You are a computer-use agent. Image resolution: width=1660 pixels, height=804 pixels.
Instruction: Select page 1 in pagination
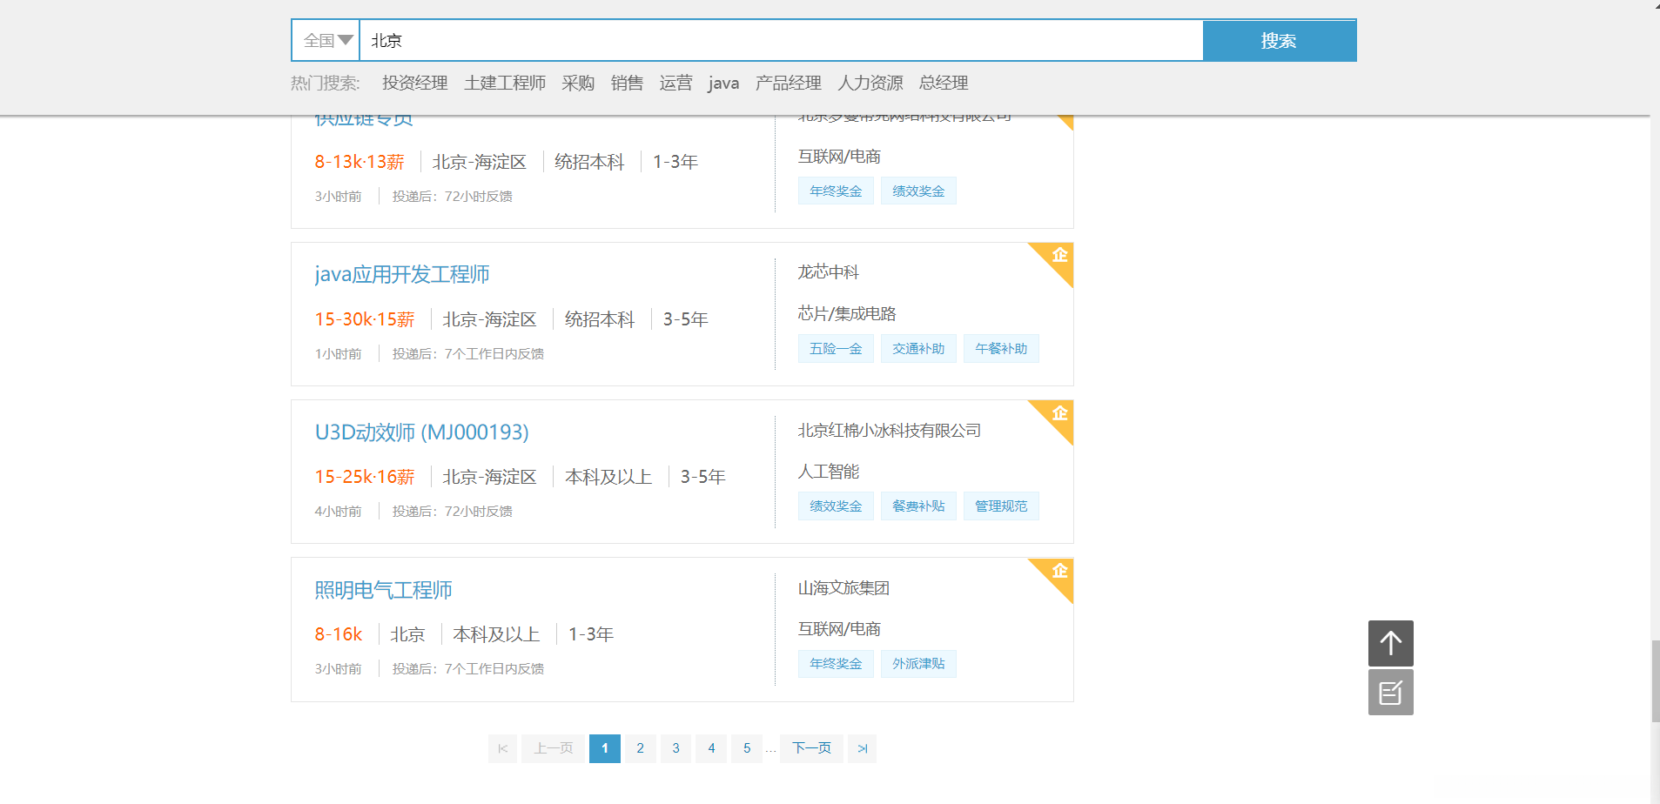[x=605, y=748]
